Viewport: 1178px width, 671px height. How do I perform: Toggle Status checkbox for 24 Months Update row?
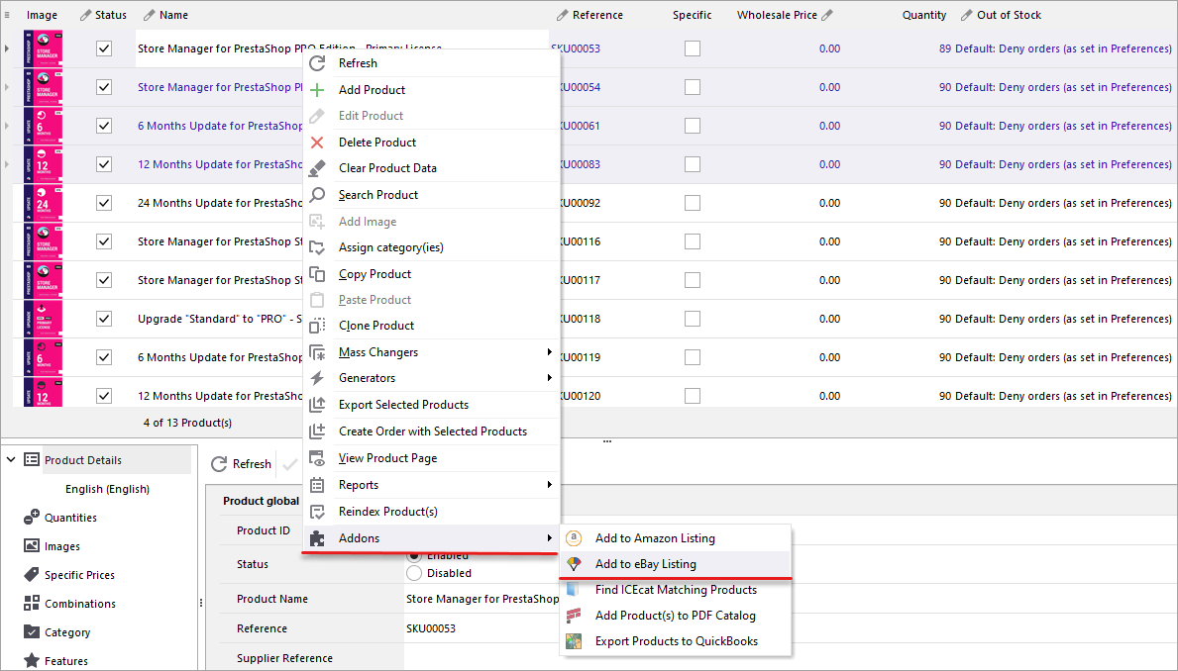coord(104,204)
